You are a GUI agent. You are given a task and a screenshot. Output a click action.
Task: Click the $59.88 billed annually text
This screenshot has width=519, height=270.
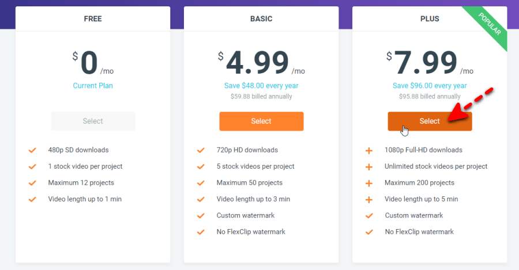click(x=261, y=97)
